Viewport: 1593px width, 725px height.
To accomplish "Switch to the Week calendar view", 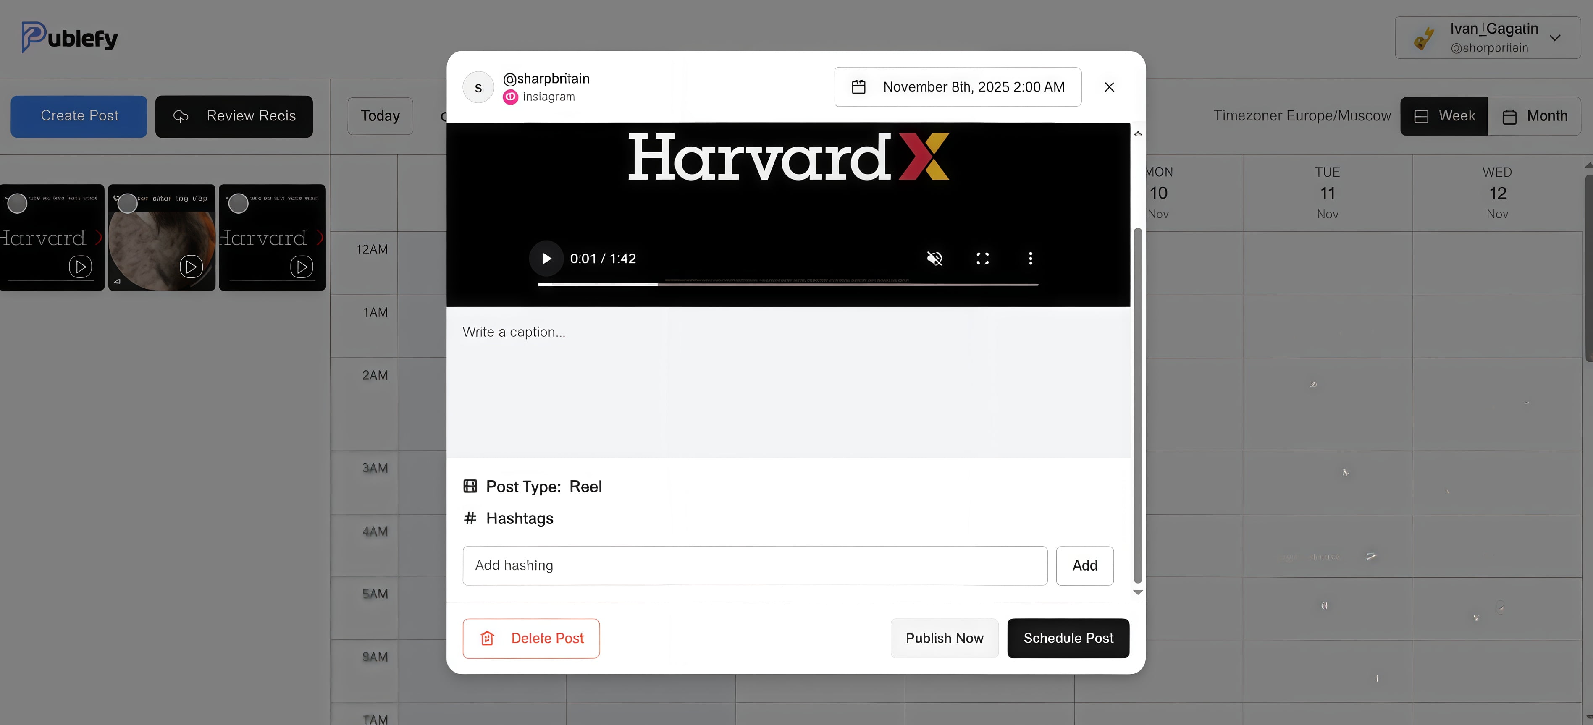I will (x=1444, y=116).
